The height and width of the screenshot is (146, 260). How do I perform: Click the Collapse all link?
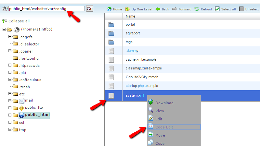(19, 21)
